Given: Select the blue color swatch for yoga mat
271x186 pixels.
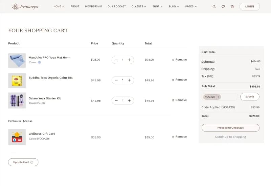Looking at the screenshot, I should point(39,62).
